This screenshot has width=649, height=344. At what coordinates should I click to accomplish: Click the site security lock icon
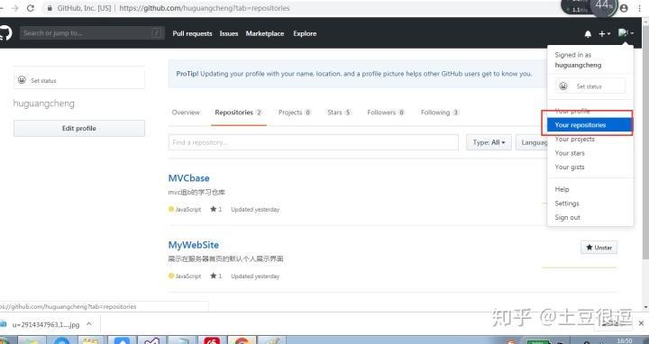pyautogui.click(x=50, y=8)
